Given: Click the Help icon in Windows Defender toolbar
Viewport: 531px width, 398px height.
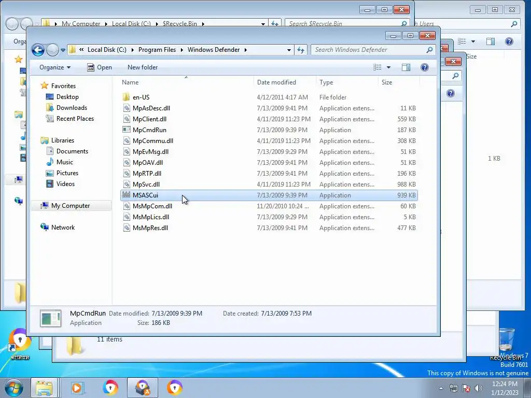Looking at the screenshot, I should click(x=424, y=67).
